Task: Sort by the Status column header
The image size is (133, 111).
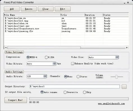Action: [116, 15]
